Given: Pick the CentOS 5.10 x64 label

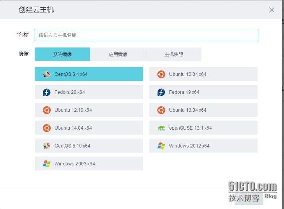Looking at the screenshot, I should tap(72, 146).
